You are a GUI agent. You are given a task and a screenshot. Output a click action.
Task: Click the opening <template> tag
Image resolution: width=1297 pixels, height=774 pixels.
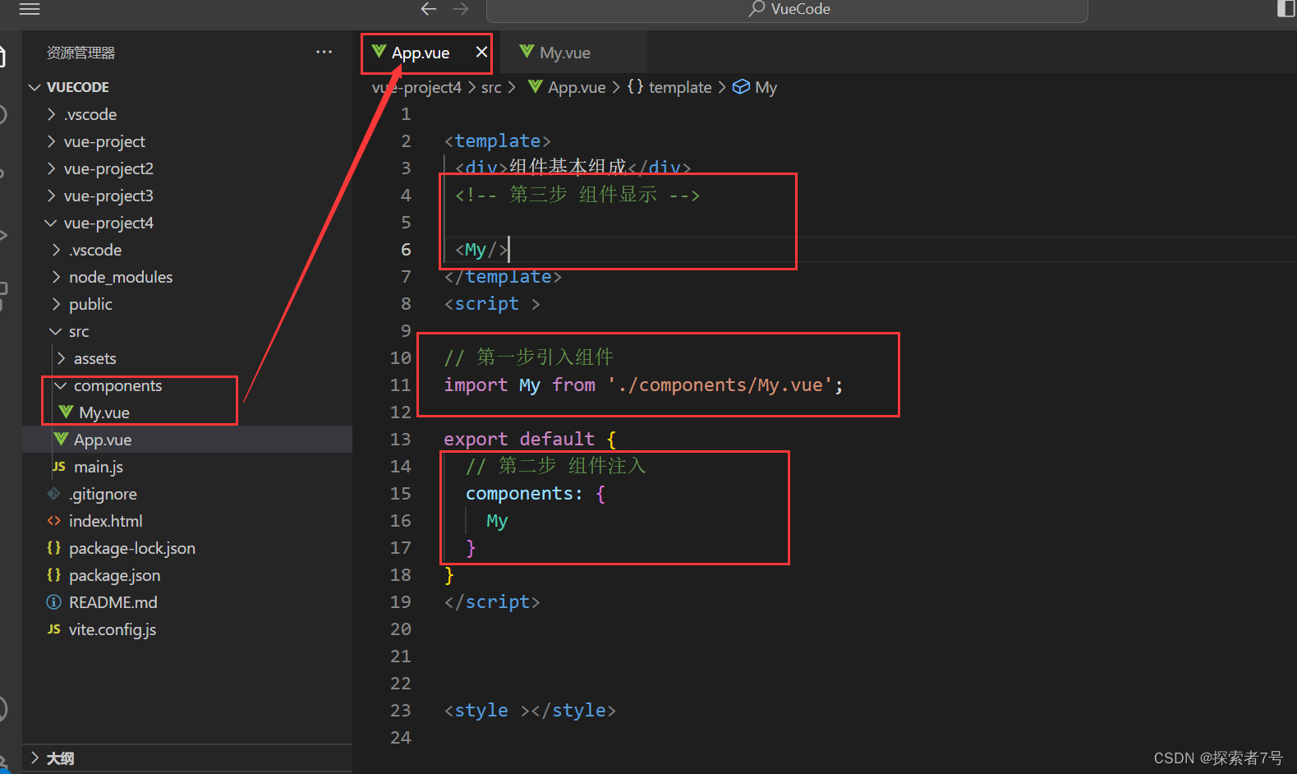pos(497,141)
